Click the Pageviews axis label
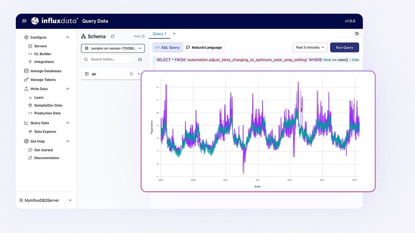The image size is (415, 233). pos(151,127)
